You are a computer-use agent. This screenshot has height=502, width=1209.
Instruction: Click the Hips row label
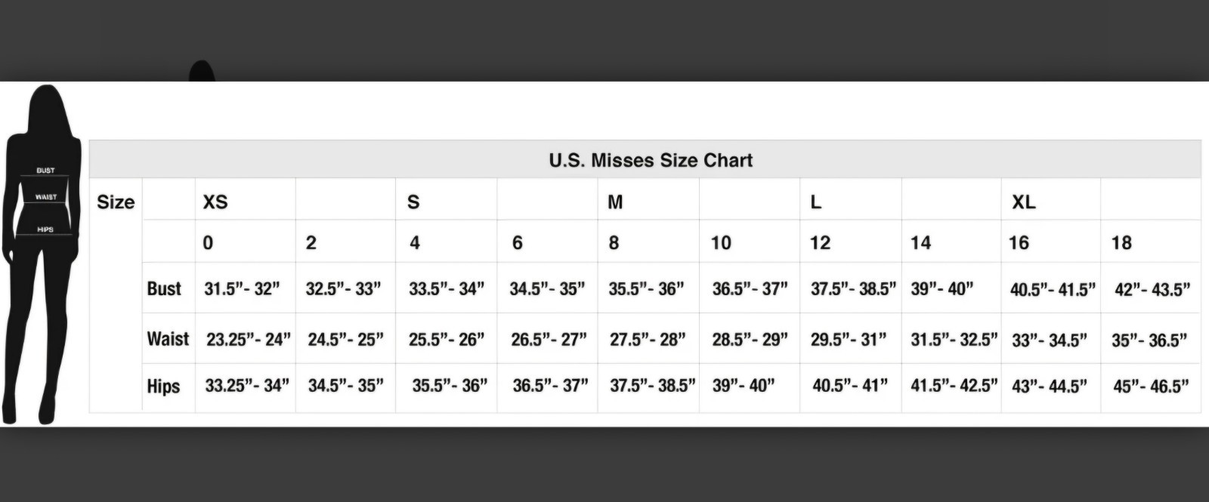click(163, 387)
